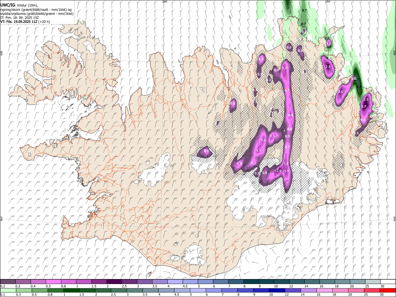The height and width of the screenshot is (297, 396).
Task: Select the violet 12–14 rain legend swatch
Action: tap(293, 291)
